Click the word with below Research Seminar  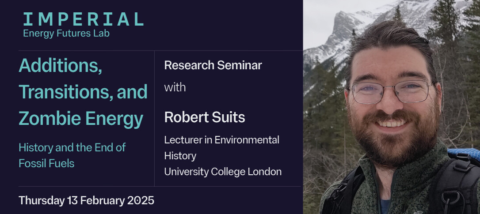pyautogui.click(x=175, y=87)
